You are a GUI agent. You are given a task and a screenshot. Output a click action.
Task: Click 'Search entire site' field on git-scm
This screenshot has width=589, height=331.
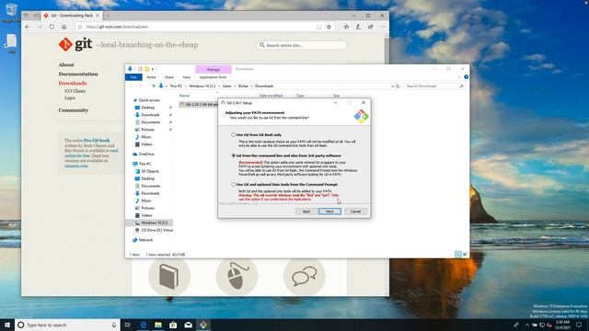point(301,45)
